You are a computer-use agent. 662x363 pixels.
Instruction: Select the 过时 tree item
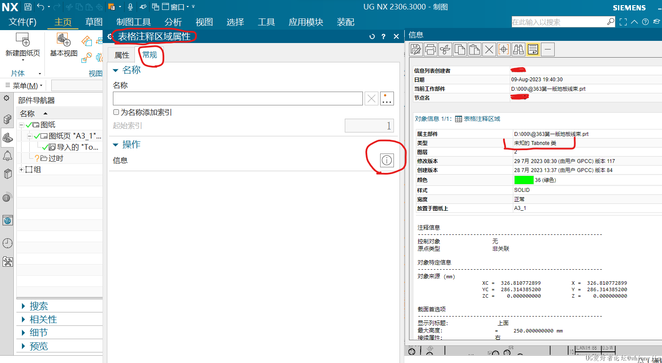[x=56, y=158]
